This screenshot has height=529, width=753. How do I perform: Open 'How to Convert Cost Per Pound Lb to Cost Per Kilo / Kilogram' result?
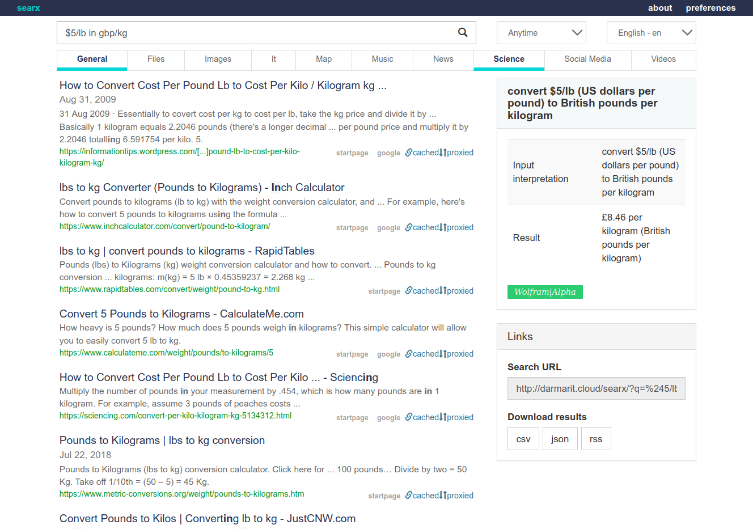coord(223,86)
